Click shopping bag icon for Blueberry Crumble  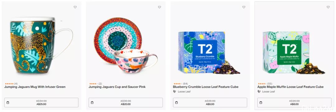(177, 103)
